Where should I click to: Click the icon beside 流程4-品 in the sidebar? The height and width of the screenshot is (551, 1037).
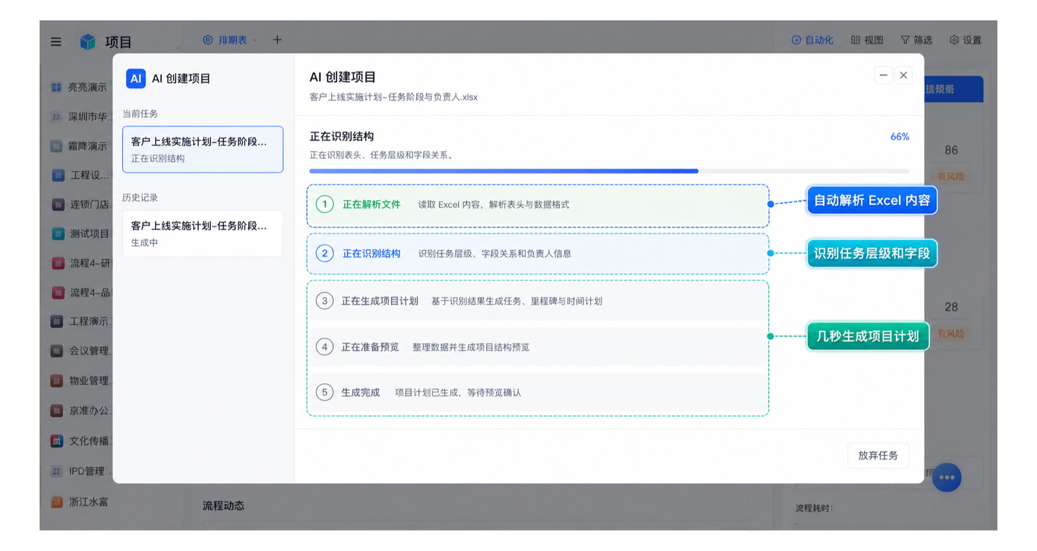click(58, 292)
